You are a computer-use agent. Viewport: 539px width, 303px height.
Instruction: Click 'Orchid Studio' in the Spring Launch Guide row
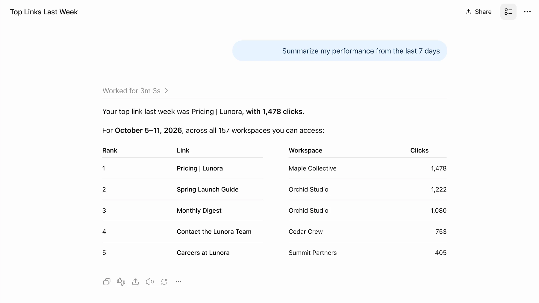(x=308, y=190)
